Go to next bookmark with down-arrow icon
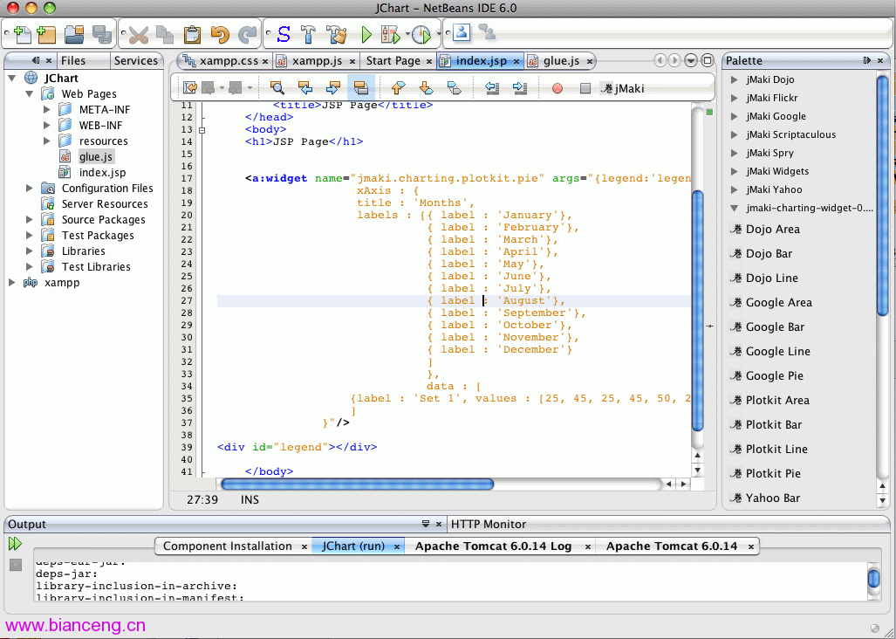The height and width of the screenshot is (639, 896). 426,87
